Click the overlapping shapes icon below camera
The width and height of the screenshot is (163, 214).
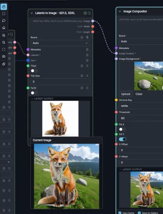tap(3, 64)
